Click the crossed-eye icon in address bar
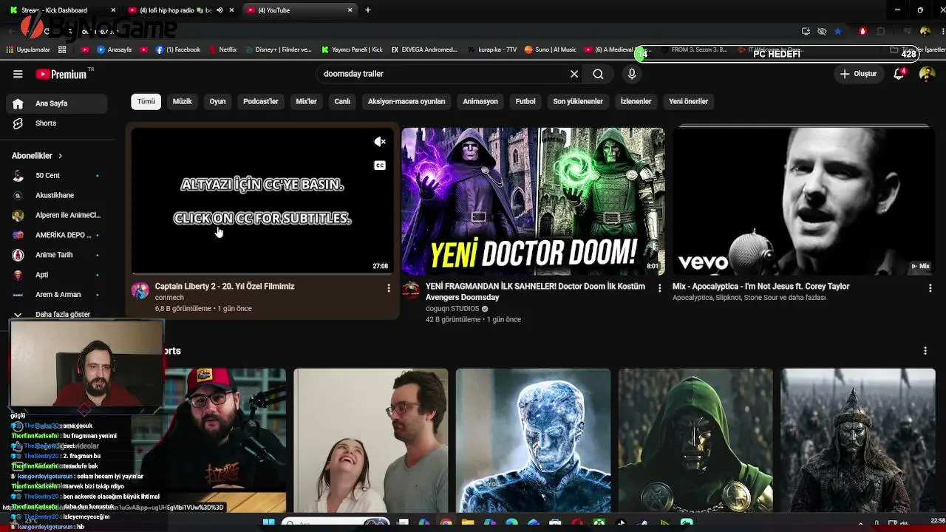Viewport: 946px width, 532px height. click(x=822, y=32)
